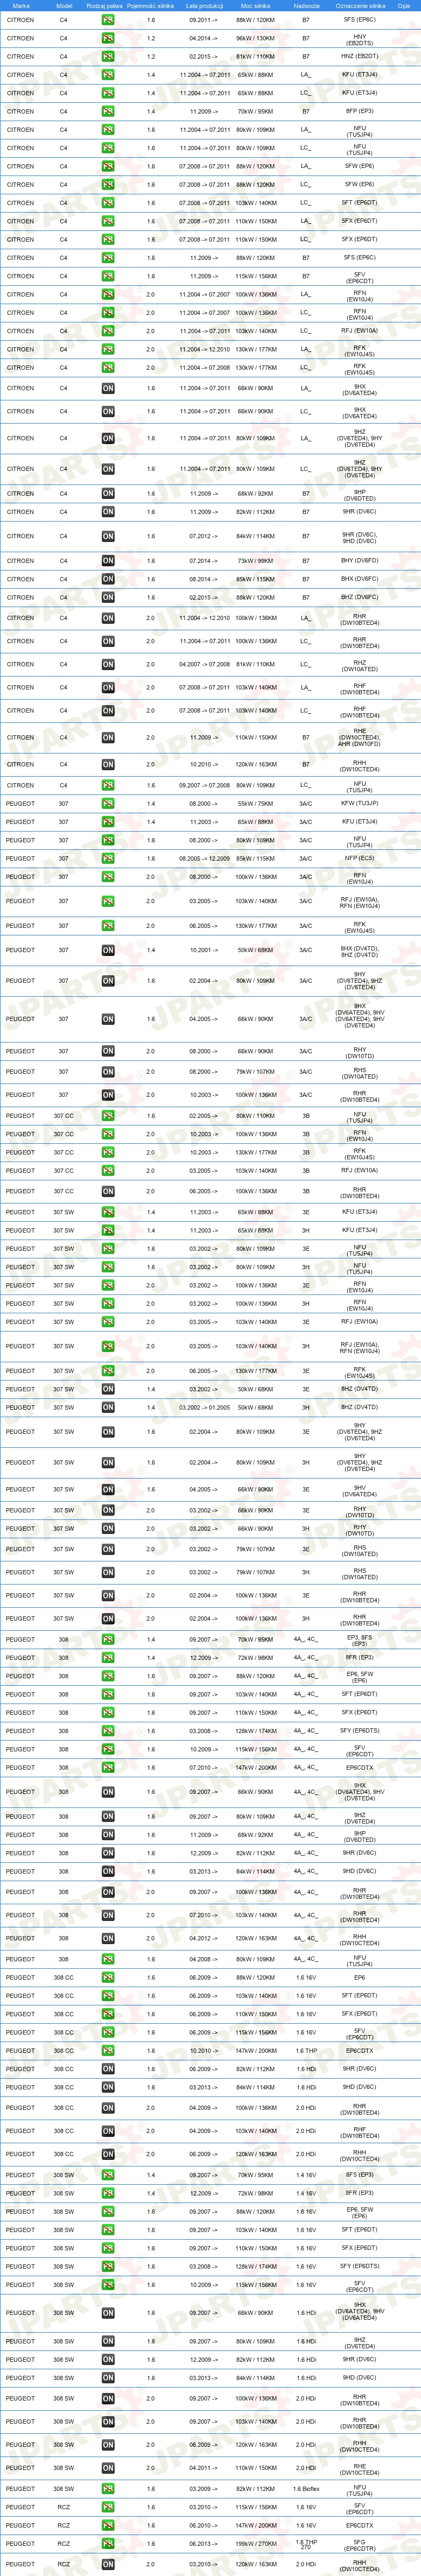
Task: Click diesel ON icon in C4 9HP (DV6DTED) row
Action: (x=108, y=493)
